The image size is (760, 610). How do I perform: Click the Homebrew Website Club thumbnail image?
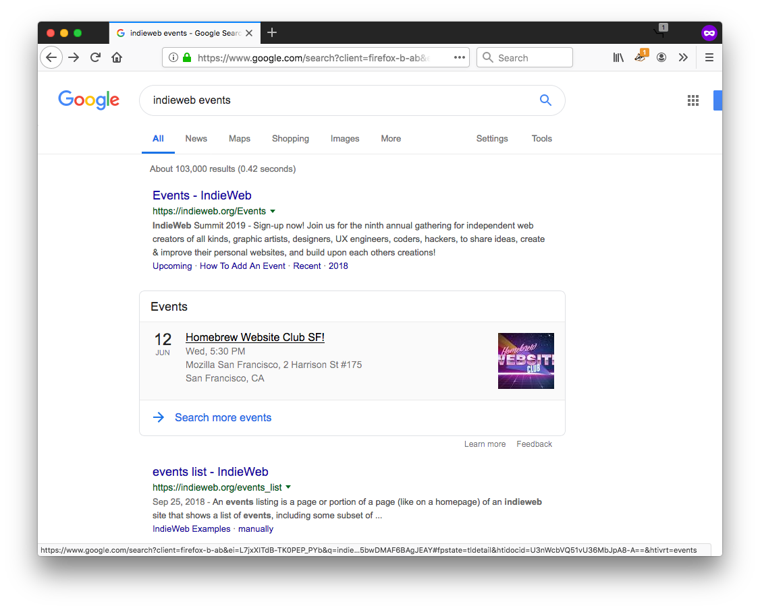(526, 361)
